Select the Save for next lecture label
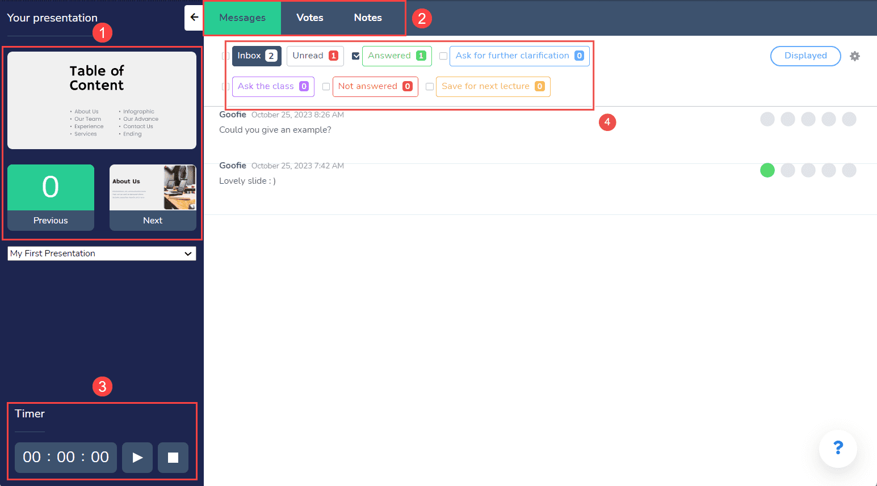 [493, 87]
